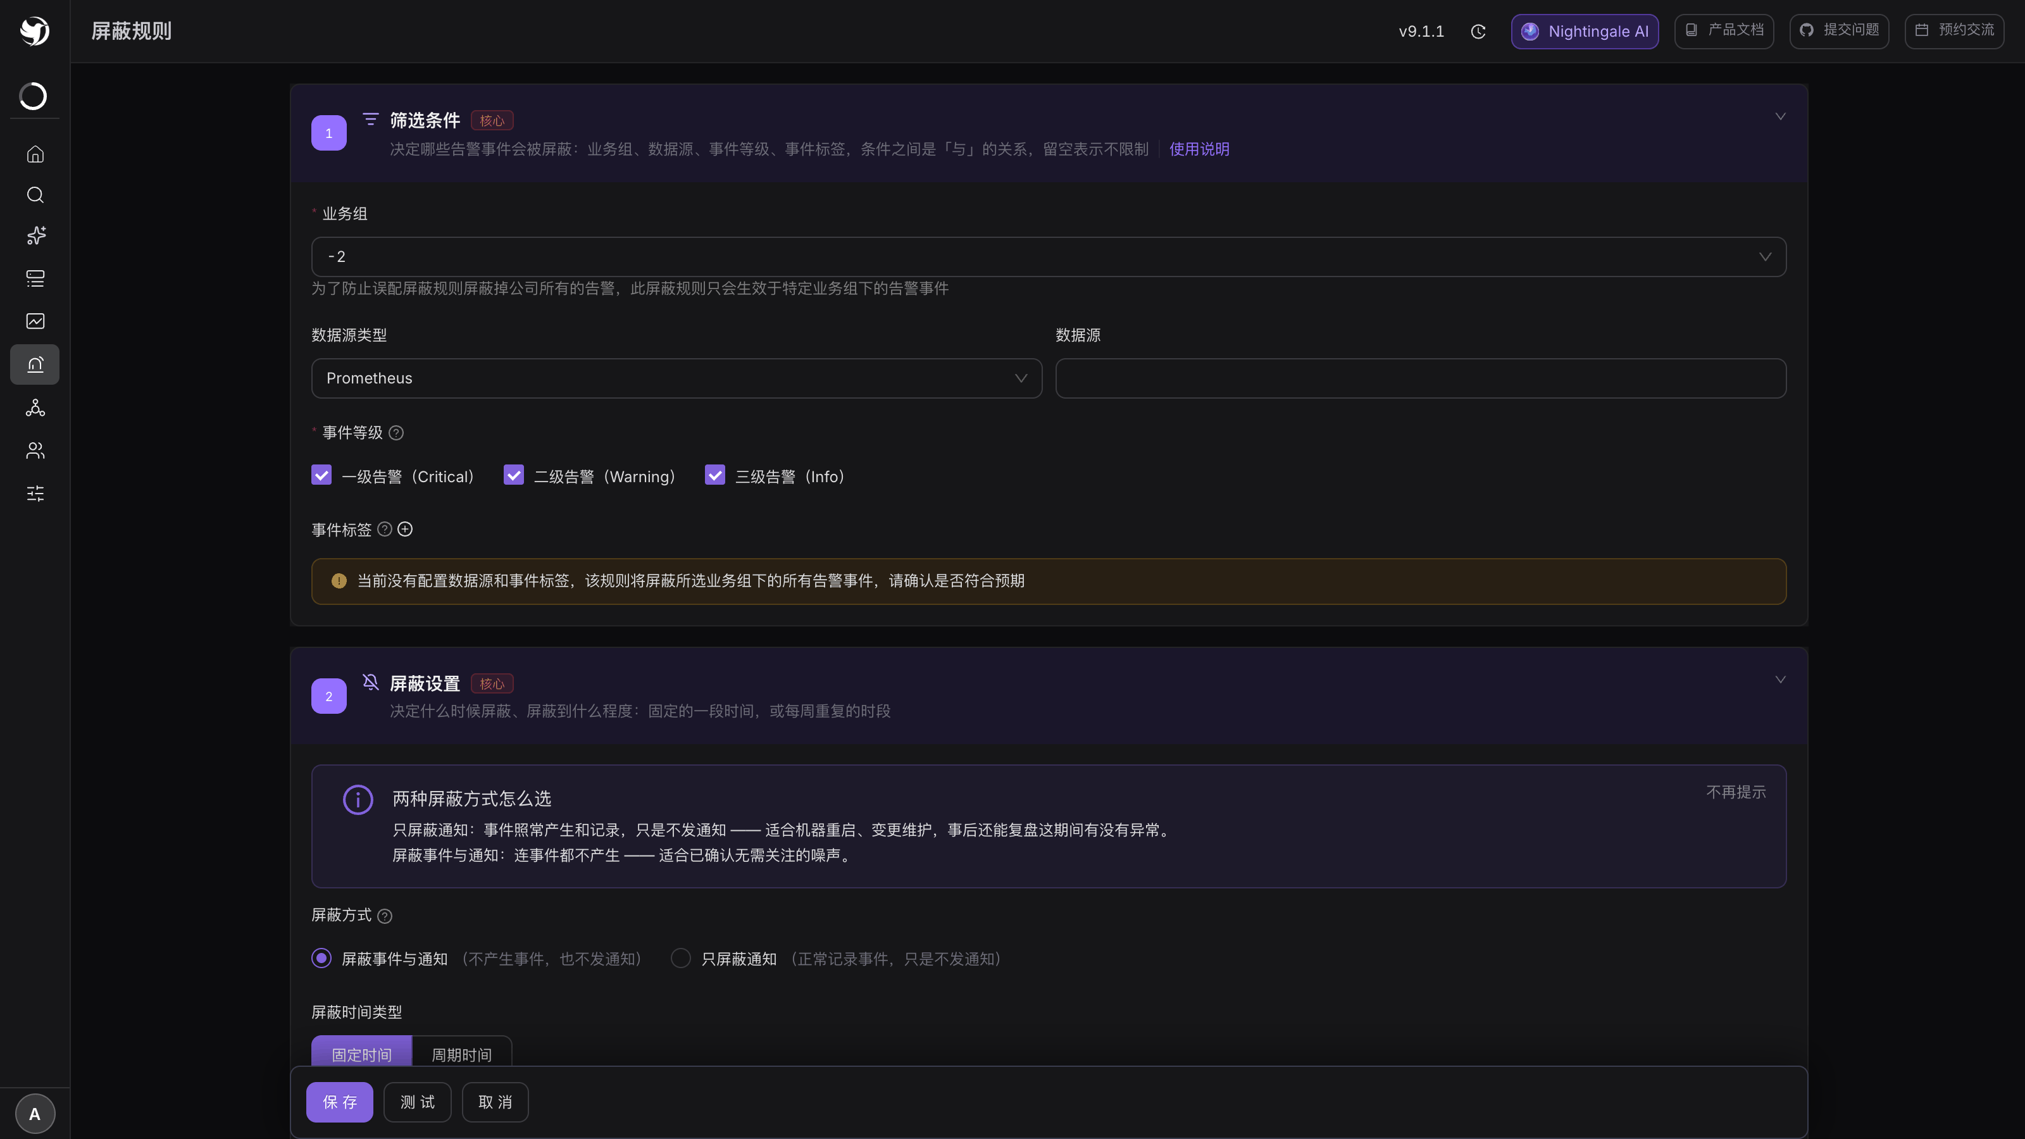Open the search icon in sidebar
The width and height of the screenshot is (2025, 1139).
click(35, 195)
